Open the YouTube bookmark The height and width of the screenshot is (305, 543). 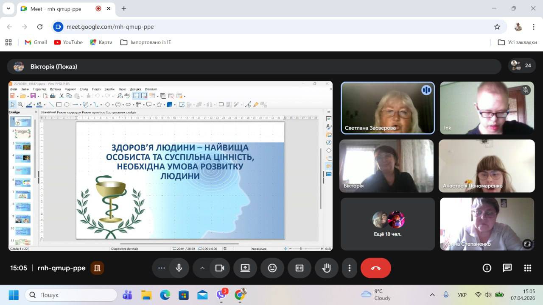[x=68, y=42]
